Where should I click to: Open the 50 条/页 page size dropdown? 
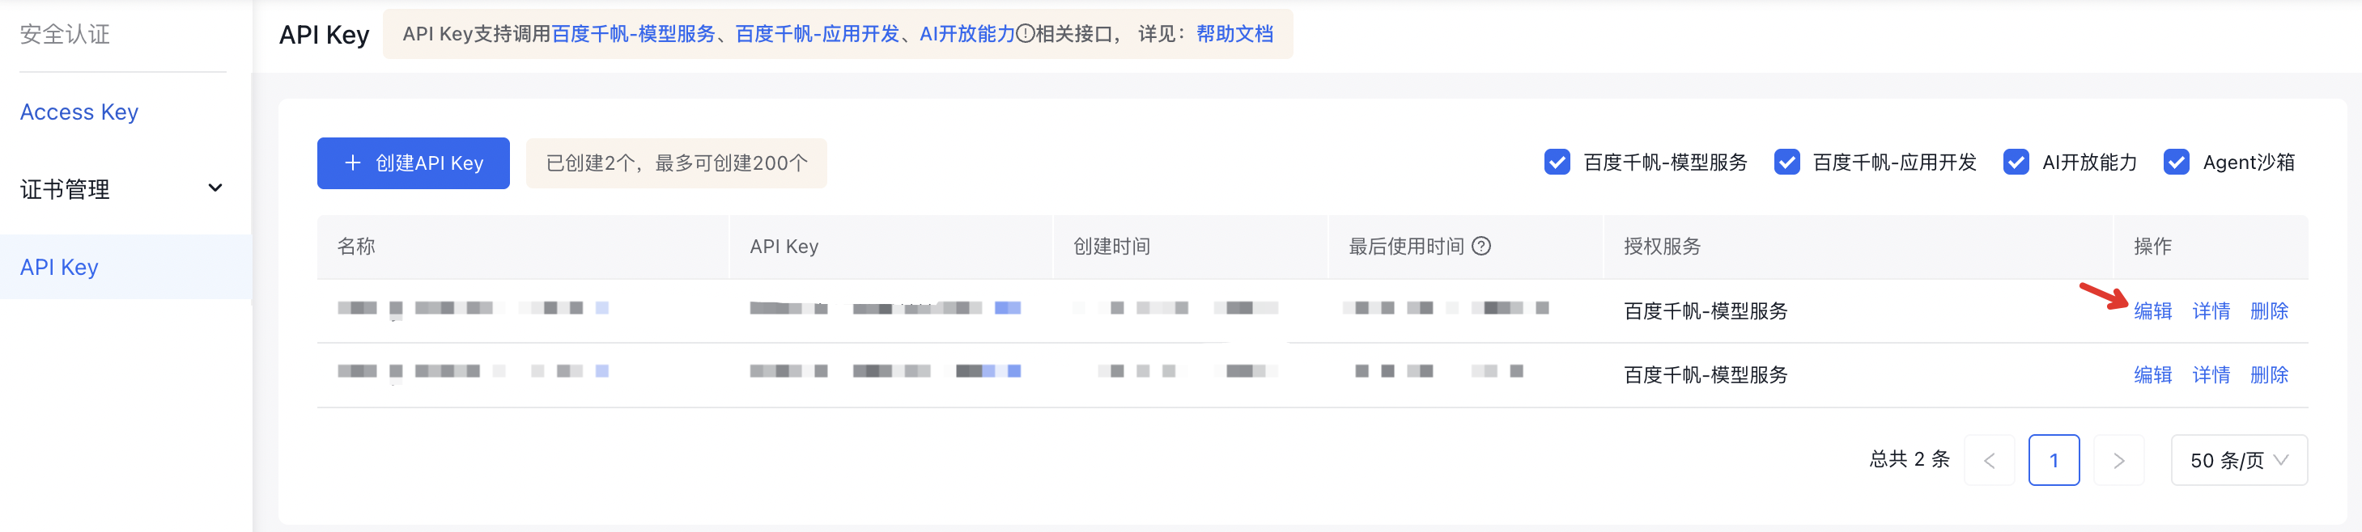click(2238, 460)
